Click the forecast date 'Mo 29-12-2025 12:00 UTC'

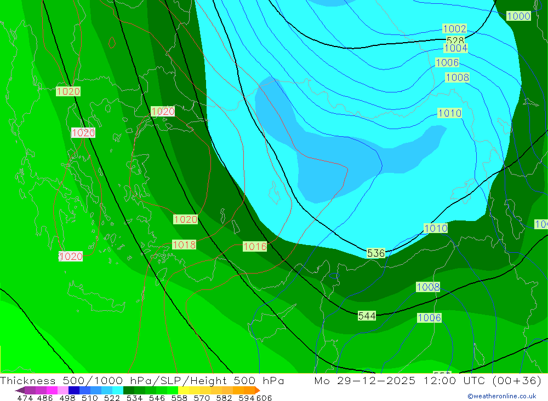pyautogui.click(x=401, y=380)
